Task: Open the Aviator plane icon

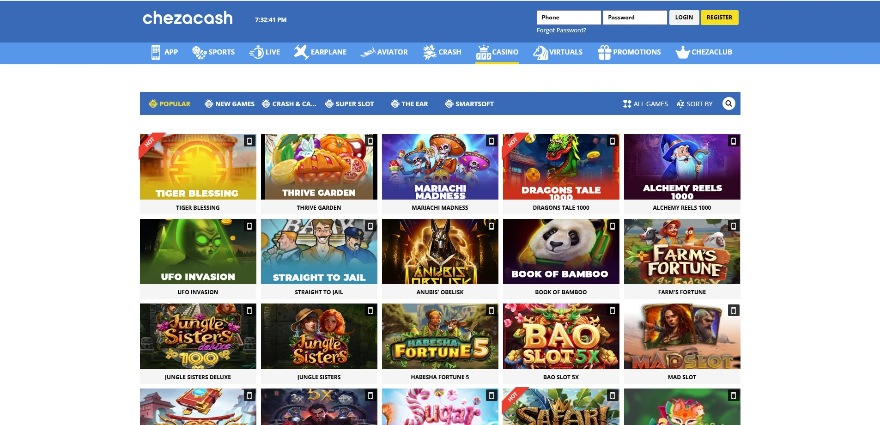Action: (x=368, y=52)
